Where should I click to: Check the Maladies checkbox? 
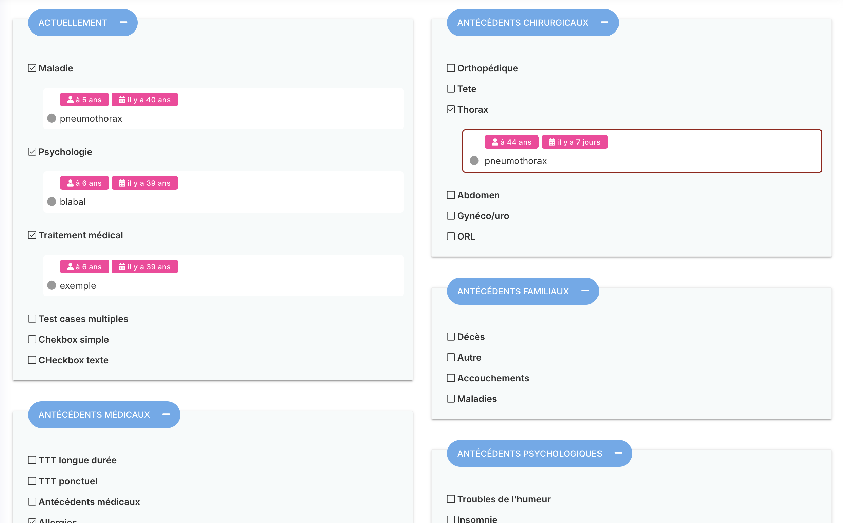tap(450, 399)
